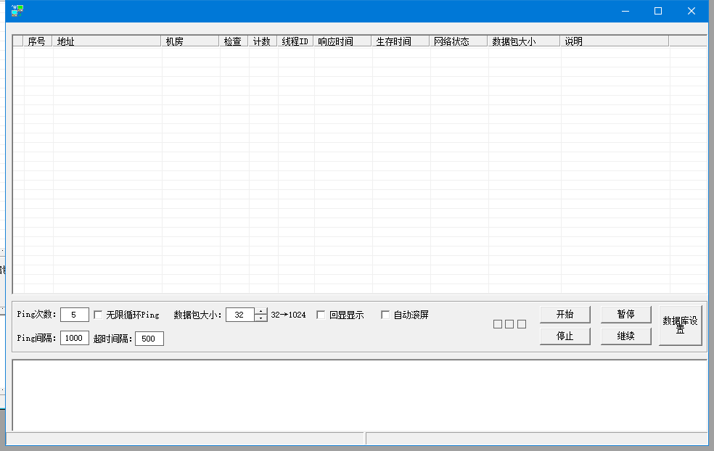The image size is (714, 451).
Task: Click the second small status indicator box
Action: [x=509, y=324]
